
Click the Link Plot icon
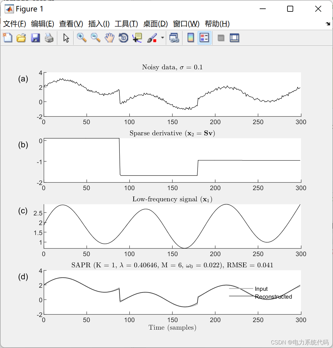point(174,38)
